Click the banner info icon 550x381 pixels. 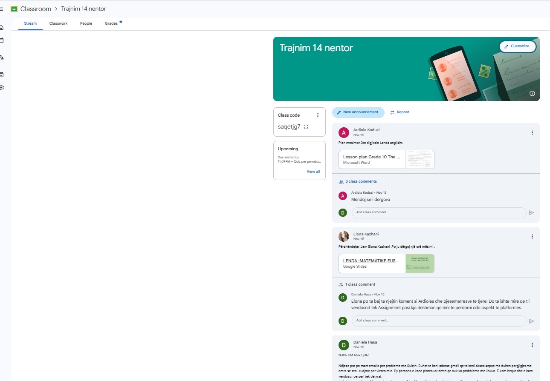coord(532,94)
